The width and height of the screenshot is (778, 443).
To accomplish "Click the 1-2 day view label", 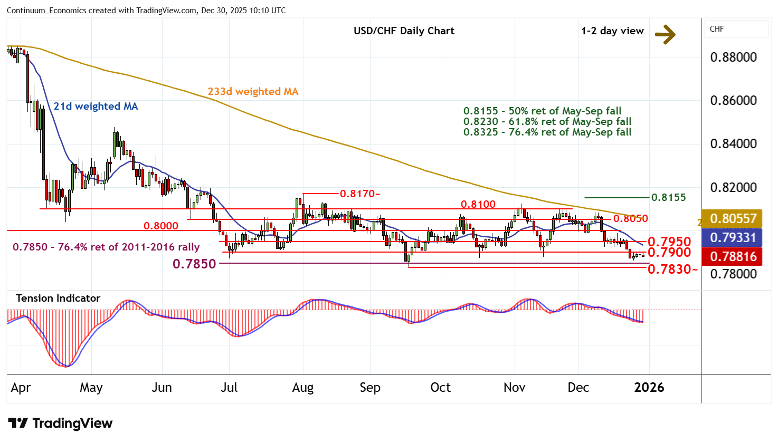I will (x=612, y=31).
